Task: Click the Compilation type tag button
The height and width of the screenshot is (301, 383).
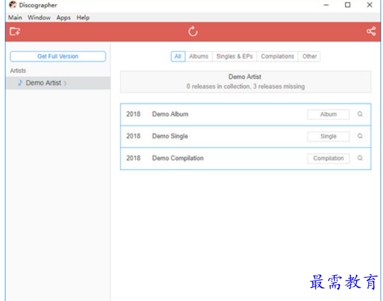Action: pos(328,158)
